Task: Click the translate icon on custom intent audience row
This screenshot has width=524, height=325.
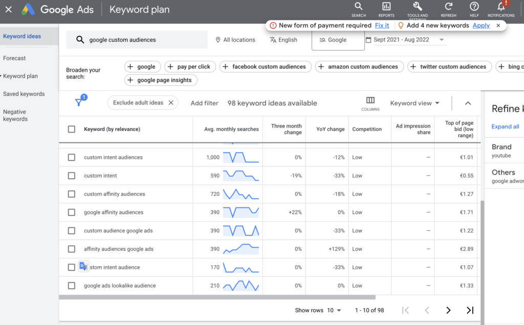Action: pyautogui.click(x=83, y=265)
